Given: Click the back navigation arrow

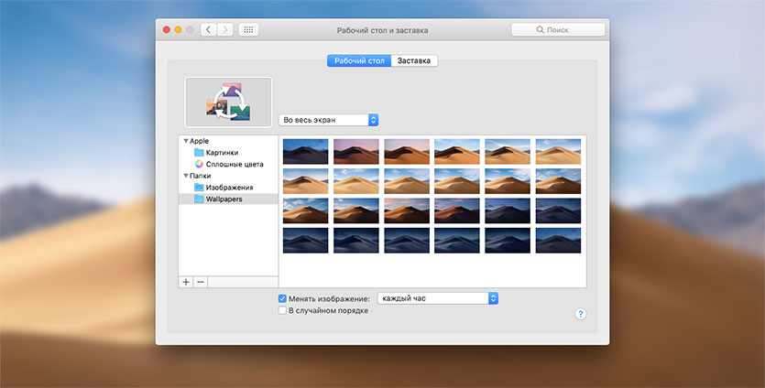Looking at the screenshot, I should click(x=209, y=30).
